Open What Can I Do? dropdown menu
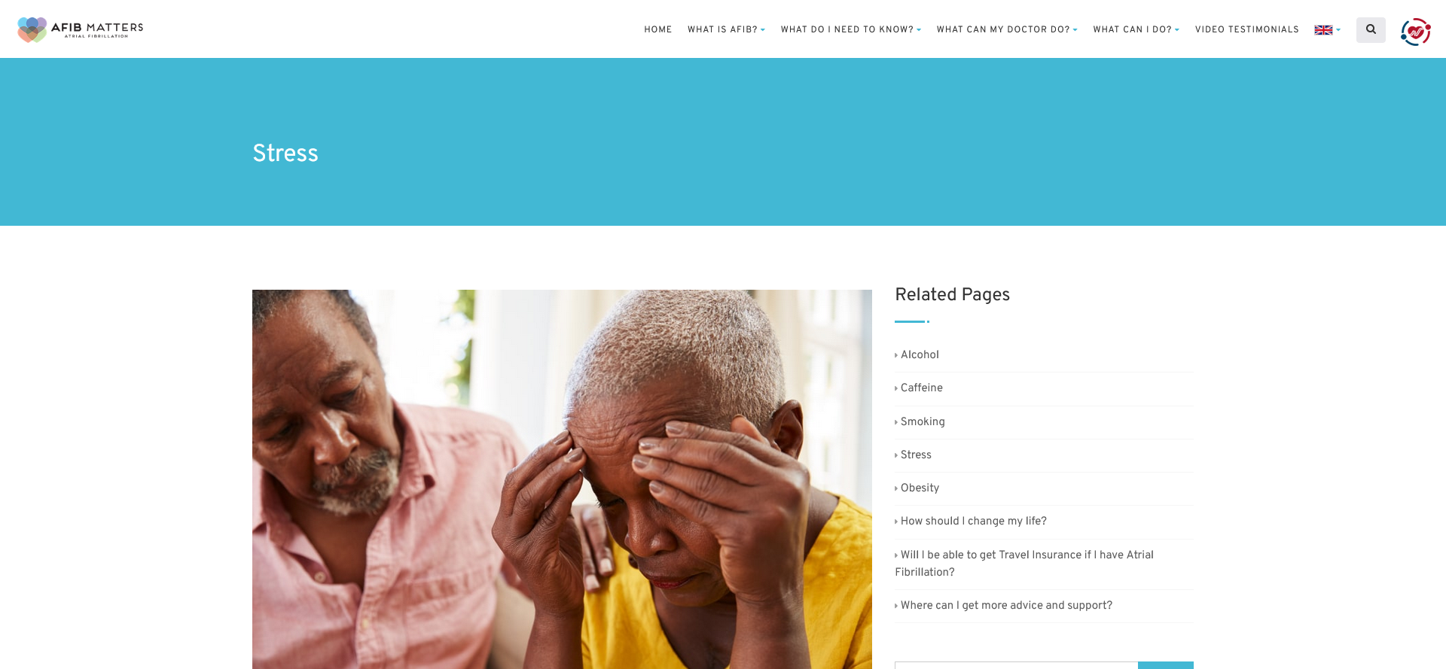The image size is (1446, 669). [1136, 29]
